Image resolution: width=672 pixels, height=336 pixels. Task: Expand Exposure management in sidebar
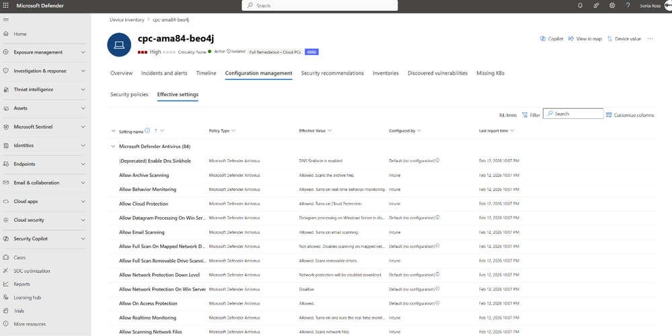[x=83, y=52]
